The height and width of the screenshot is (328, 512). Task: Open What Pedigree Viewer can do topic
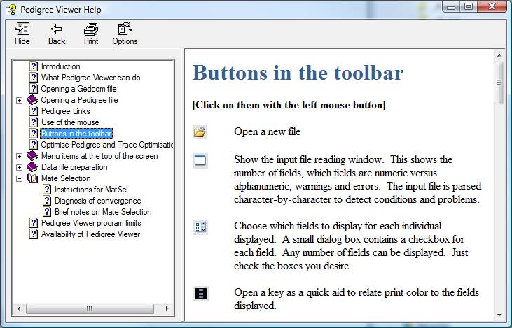pos(90,78)
